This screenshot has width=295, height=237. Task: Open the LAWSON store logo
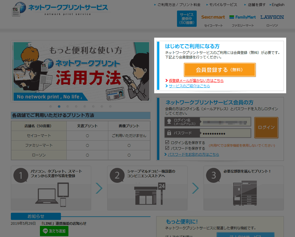tap(272, 17)
